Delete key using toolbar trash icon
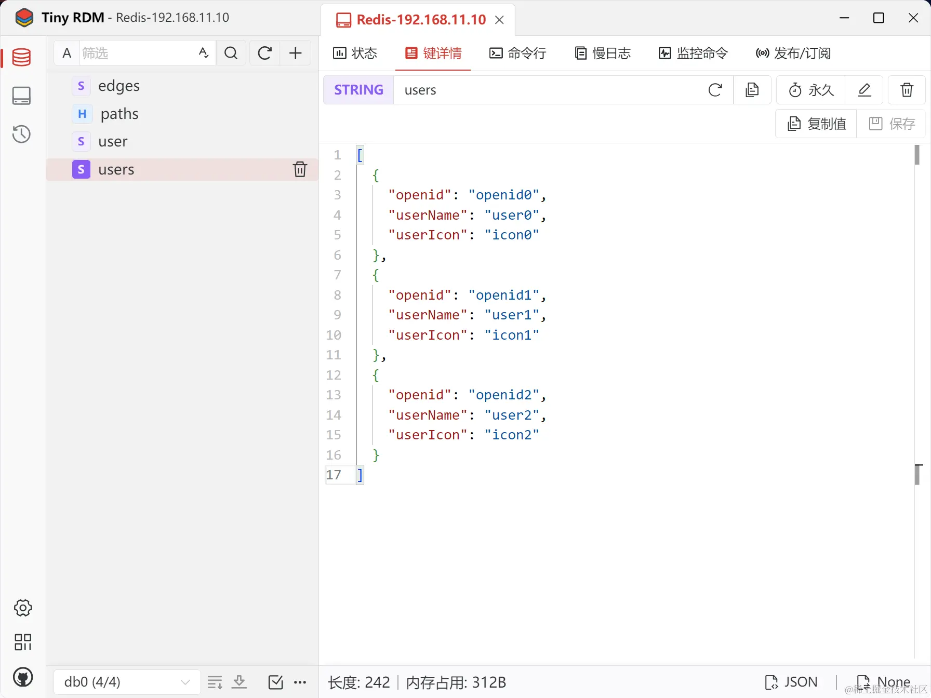Image resolution: width=931 pixels, height=698 pixels. click(907, 90)
